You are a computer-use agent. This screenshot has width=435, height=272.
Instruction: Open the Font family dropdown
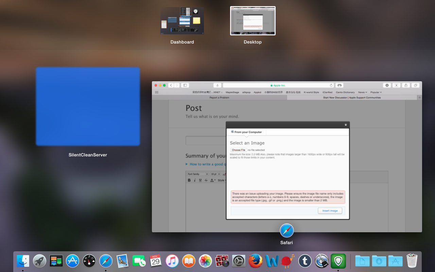198,174
